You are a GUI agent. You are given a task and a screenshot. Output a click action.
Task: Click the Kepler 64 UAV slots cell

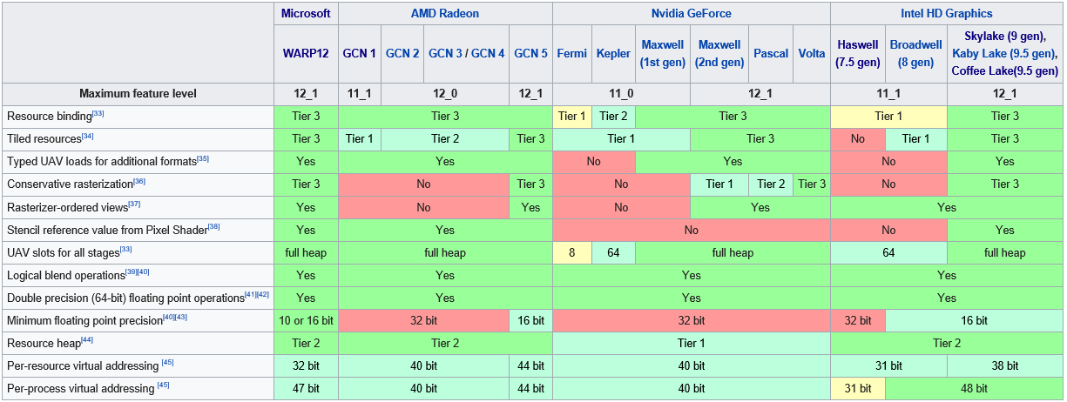613,253
